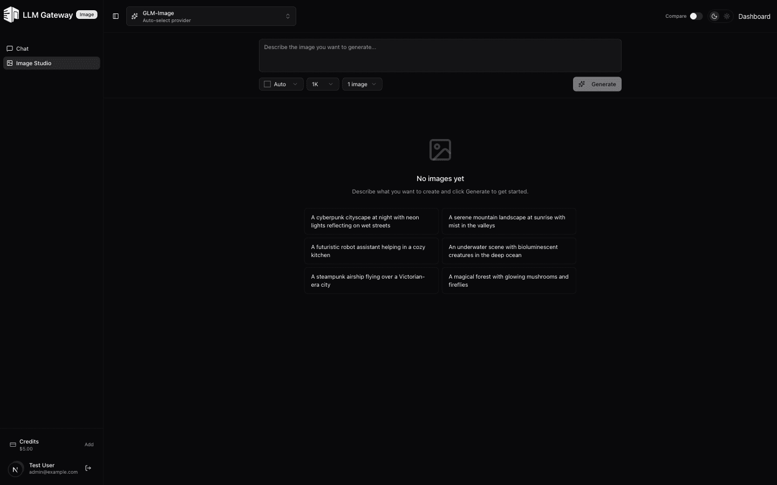Click the credit card Credits icon

pos(13,445)
